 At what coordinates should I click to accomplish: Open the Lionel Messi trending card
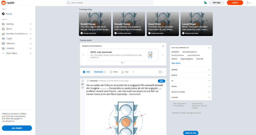pos(197,24)
